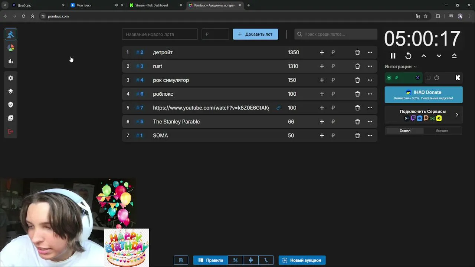Click the детройт amount 1350
The image size is (475, 267).
(x=294, y=52)
